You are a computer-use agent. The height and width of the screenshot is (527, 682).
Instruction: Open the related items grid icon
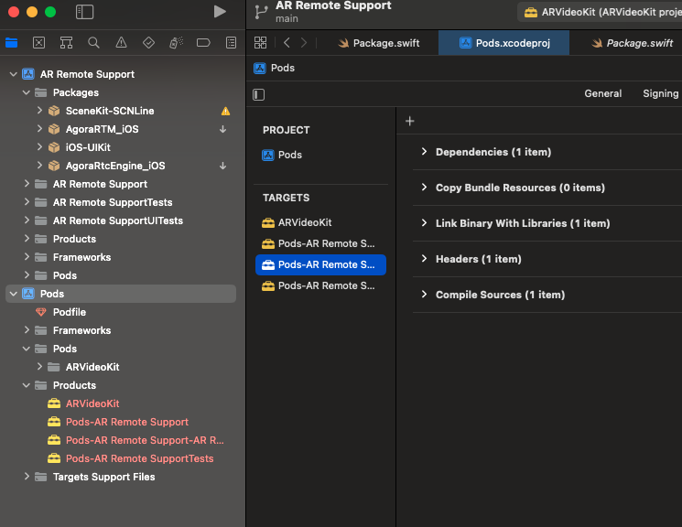point(261,43)
